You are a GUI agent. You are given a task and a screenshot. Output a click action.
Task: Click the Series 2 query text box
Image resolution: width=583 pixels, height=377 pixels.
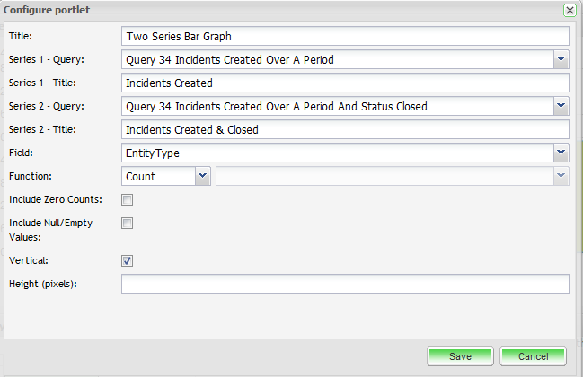tap(337, 107)
